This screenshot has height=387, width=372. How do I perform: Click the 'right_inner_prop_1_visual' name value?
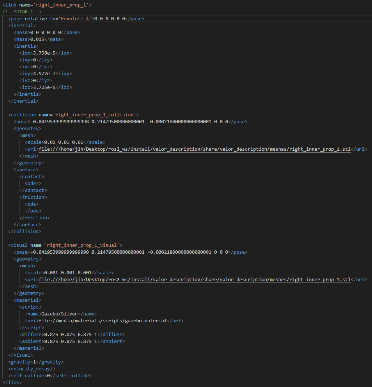click(82, 245)
